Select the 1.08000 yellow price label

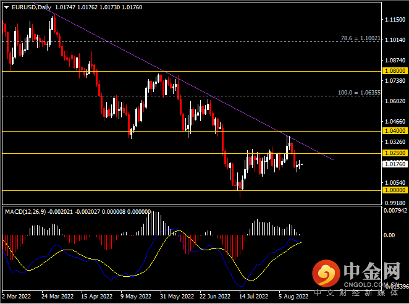tap(395, 71)
